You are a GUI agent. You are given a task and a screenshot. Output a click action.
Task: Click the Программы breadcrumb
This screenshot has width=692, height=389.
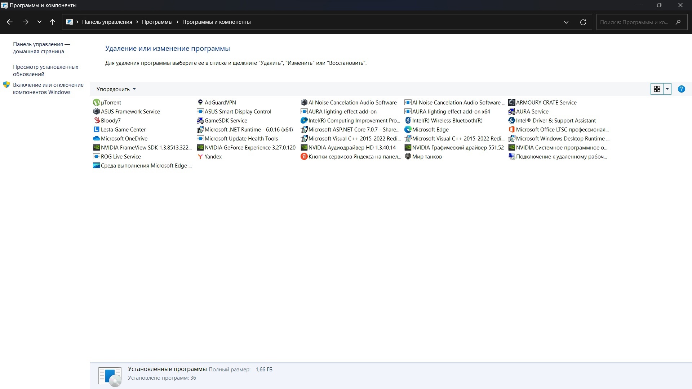click(x=157, y=22)
